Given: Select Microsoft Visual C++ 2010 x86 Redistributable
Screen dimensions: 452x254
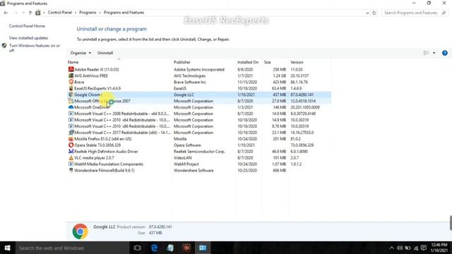Looking at the screenshot, I should [199, 126].
